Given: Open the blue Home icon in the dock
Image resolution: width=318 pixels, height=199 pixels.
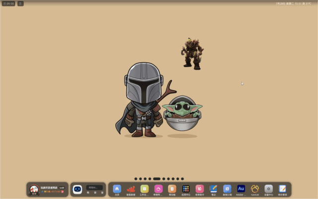Looking at the screenshot, I should (x=117, y=189).
